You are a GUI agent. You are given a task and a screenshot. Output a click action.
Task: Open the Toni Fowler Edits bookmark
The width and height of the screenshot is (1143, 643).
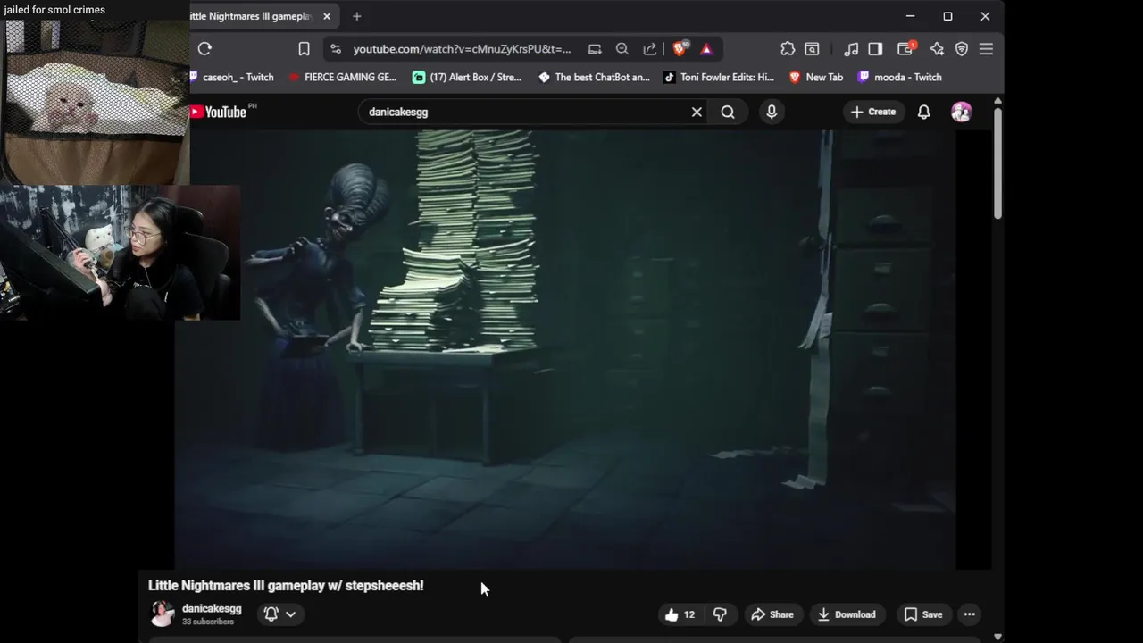tap(719, 78)
